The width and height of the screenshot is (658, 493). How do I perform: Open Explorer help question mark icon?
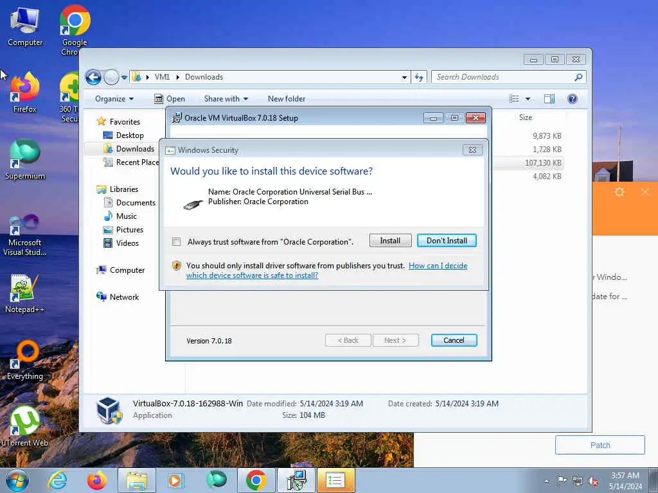coord(573,99)
